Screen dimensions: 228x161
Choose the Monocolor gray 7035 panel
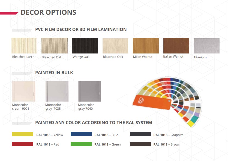[57, 91]
